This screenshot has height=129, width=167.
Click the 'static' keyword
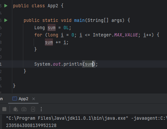(x=50, y=20)
